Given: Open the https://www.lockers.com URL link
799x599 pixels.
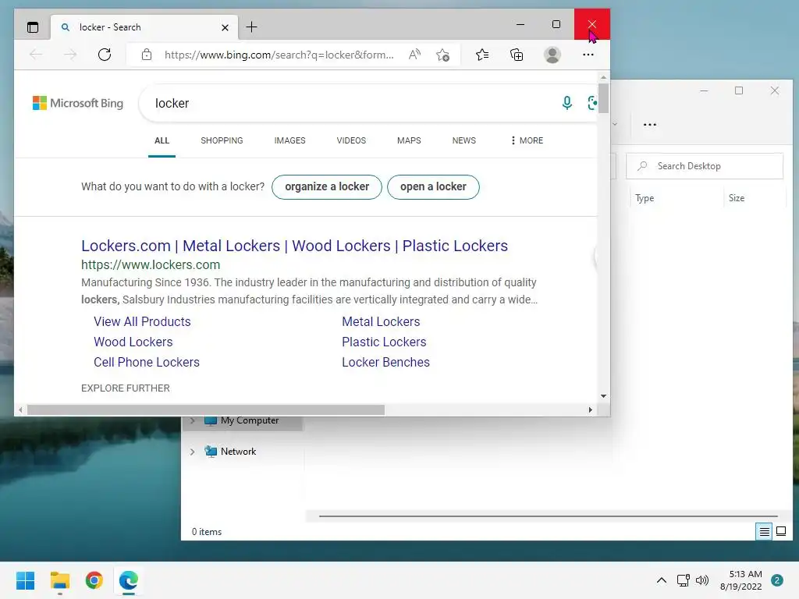Looking at the screenshot, I should point(151,265).
